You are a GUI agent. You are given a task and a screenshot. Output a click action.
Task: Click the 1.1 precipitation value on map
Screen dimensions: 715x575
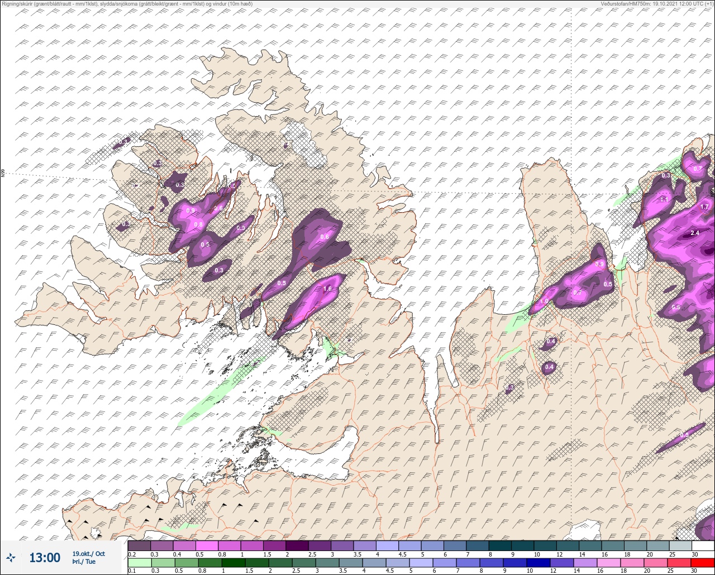664,199
